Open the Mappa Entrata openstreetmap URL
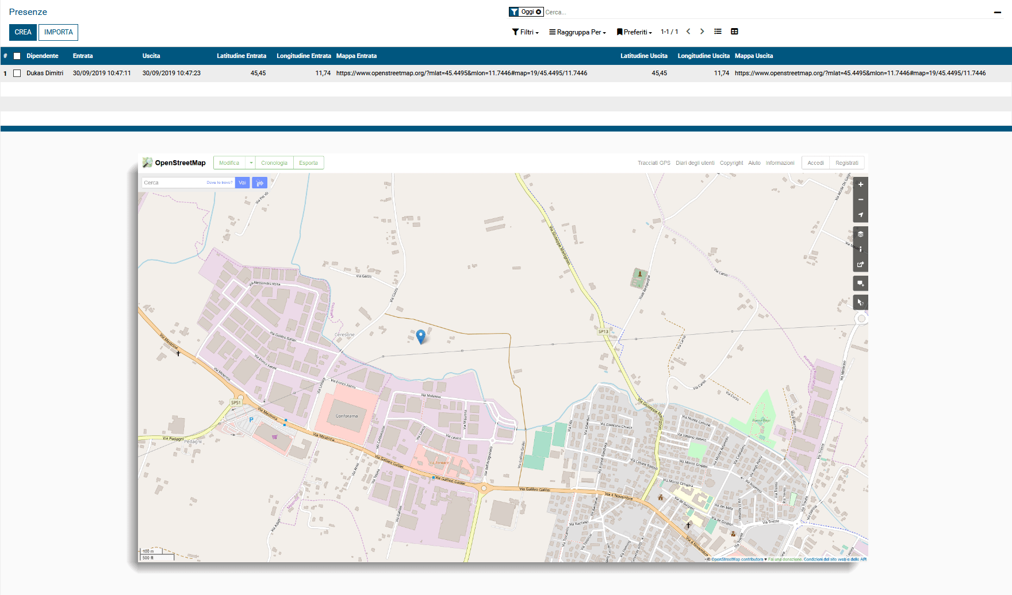 point(462,74)
